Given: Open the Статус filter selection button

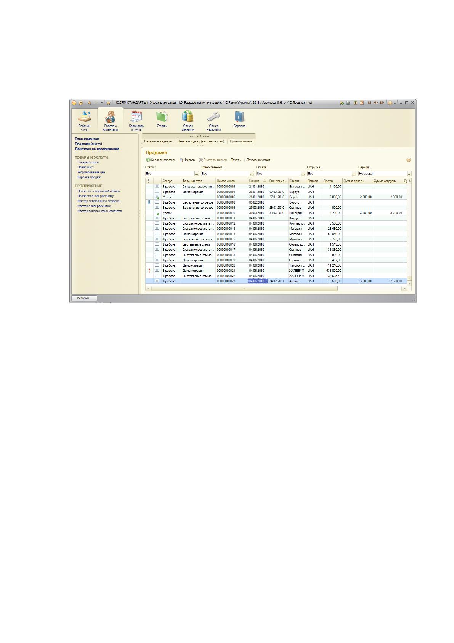Looking at the screenshot, I should click(197, 174).
